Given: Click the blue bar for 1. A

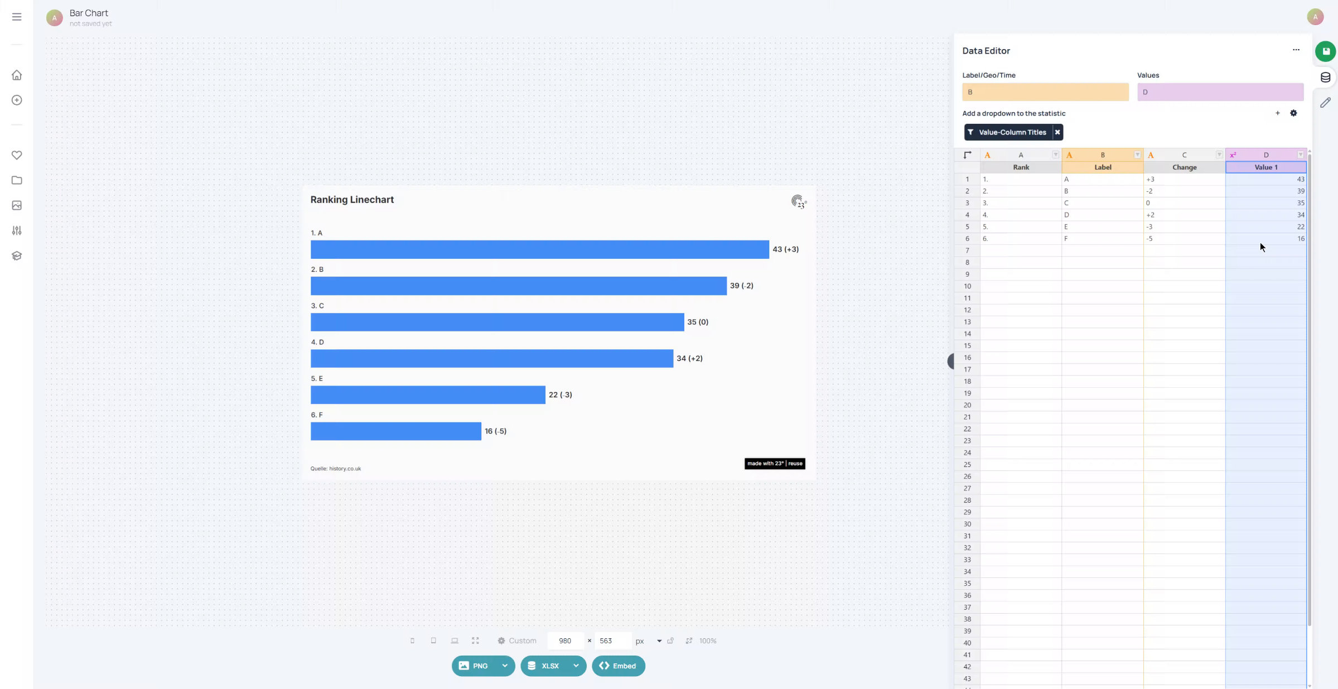Looking at the screenshot, I should (540, 249).
